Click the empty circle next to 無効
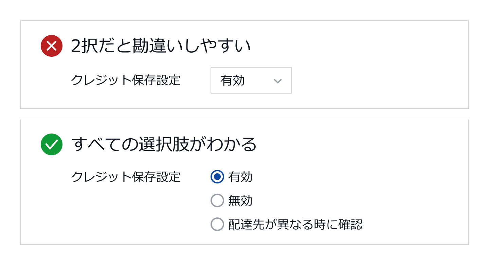The width and height of the screenshot is (489, 265). [217, 200]
